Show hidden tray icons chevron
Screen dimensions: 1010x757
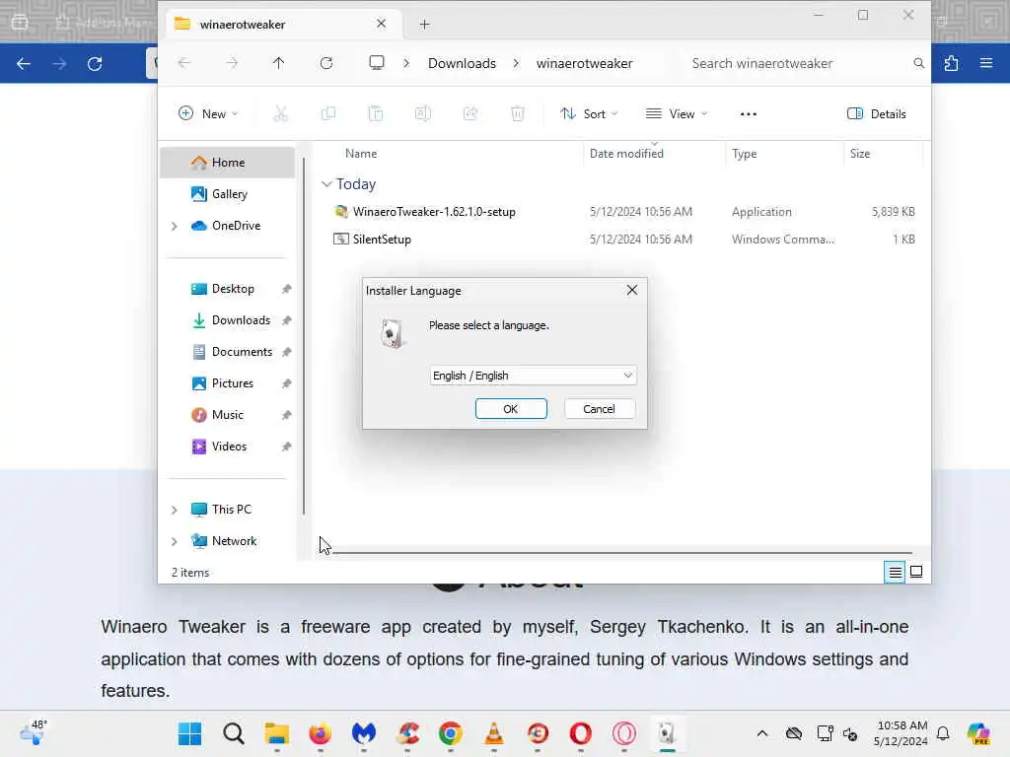click(762, 733)
